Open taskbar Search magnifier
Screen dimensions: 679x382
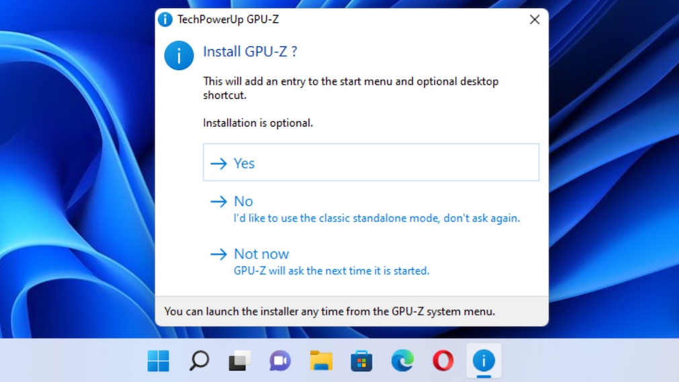[199, 361]
